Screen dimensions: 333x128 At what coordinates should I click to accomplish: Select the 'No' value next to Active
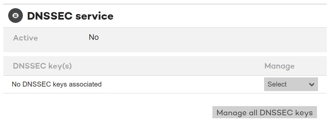tap(94, 37)
